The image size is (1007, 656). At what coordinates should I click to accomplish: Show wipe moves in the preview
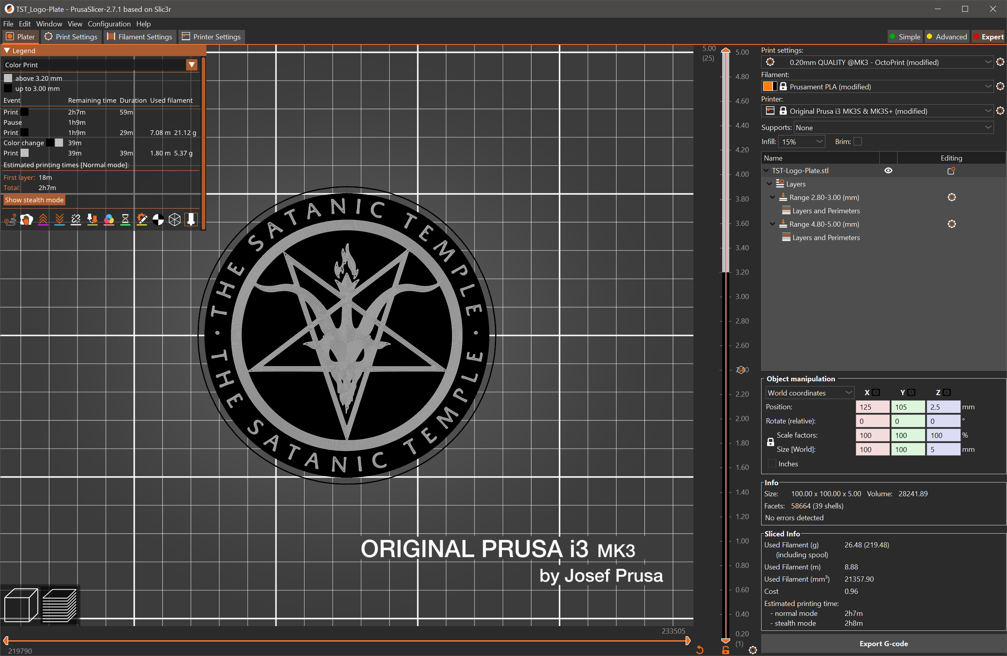[26, 219]
